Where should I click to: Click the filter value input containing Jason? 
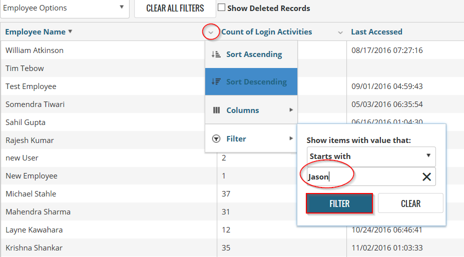pyautogui.click(x=360, y=176)
